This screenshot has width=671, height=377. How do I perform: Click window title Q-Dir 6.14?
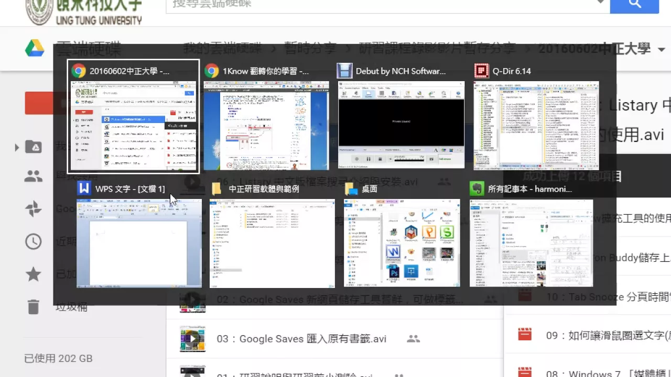click(512, 71)
